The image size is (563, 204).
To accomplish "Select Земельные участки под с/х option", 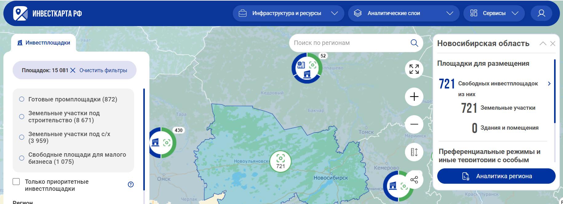I will 65,137.
